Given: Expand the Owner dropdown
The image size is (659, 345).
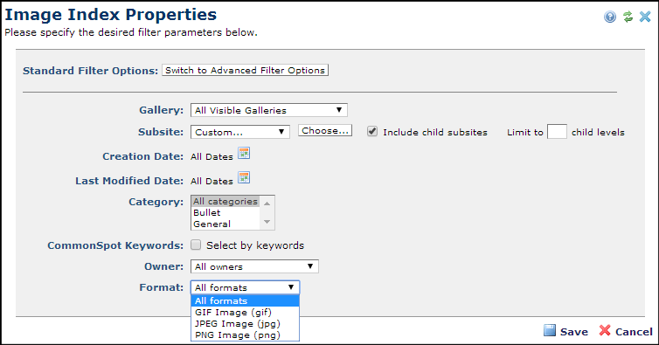Looking at the screenshot, I should point(254,266).
